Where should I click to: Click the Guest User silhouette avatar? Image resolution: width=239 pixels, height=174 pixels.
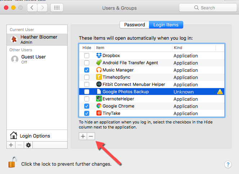click(15, 59)
